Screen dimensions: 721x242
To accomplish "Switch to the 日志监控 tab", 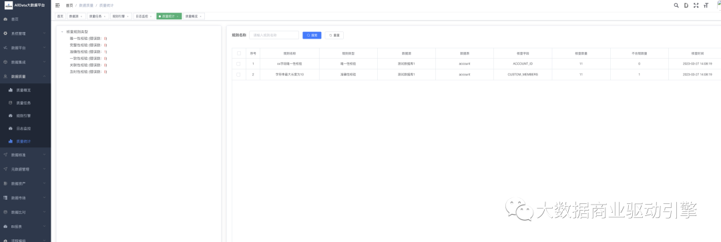I will pos(144,16).
